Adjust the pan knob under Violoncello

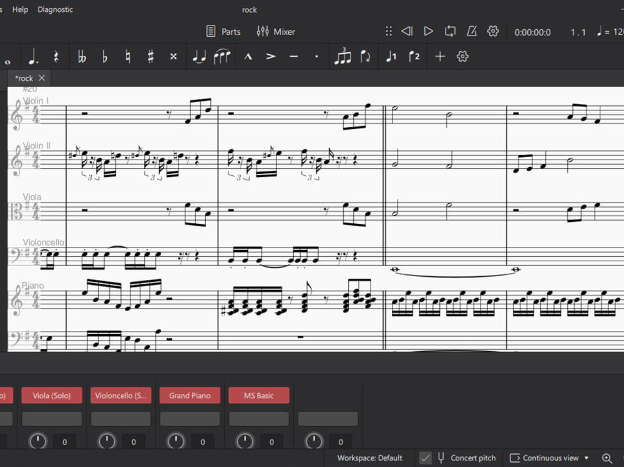click(107, 441)
